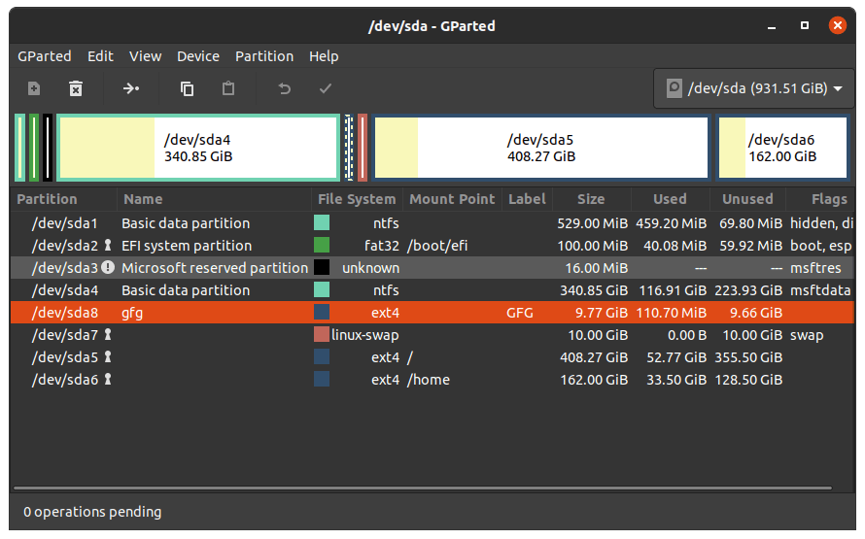Viewport: 865px width, 539px height.
Task: Click the teal ntfs swatch in the /dev/sda4 row
Action: 322,289
